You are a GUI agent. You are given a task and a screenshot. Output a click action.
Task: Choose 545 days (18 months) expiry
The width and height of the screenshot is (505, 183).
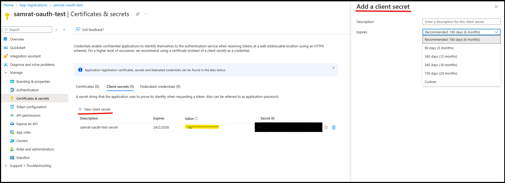[461, 65]
